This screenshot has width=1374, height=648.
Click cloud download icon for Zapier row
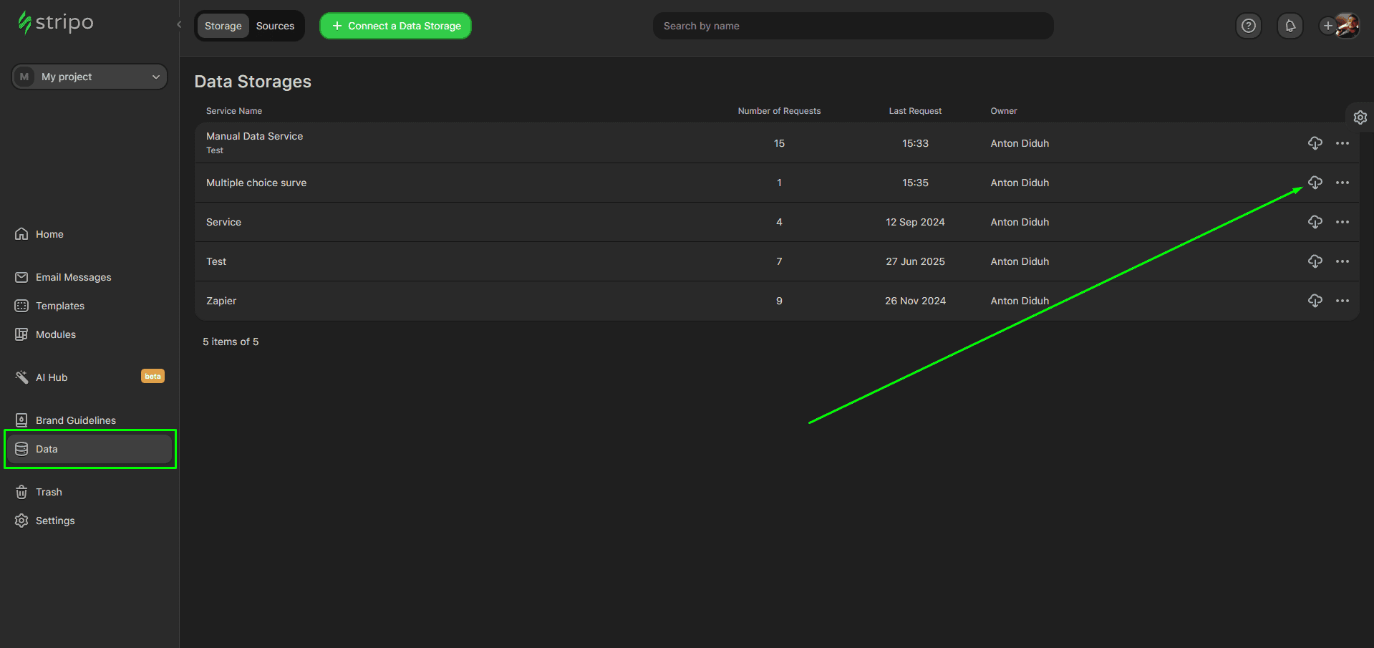pyautogui.click(x=1315, y=301)
